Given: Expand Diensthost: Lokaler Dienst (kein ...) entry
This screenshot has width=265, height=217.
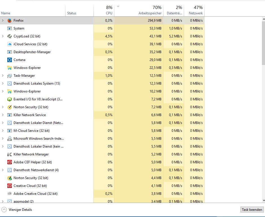Looking at the screenshot, I should tap(3, 146).
